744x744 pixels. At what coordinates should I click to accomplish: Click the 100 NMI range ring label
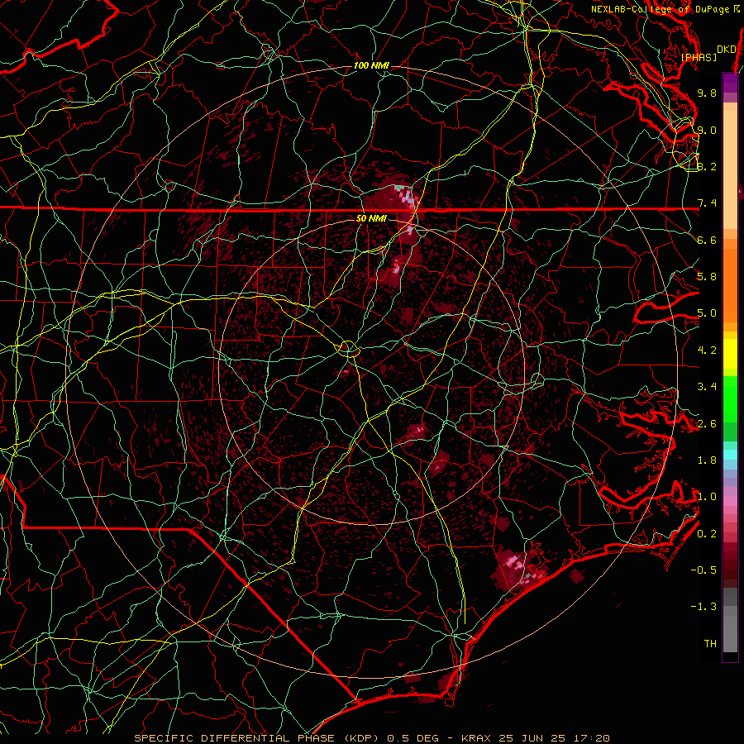click(x=371, y=65)
